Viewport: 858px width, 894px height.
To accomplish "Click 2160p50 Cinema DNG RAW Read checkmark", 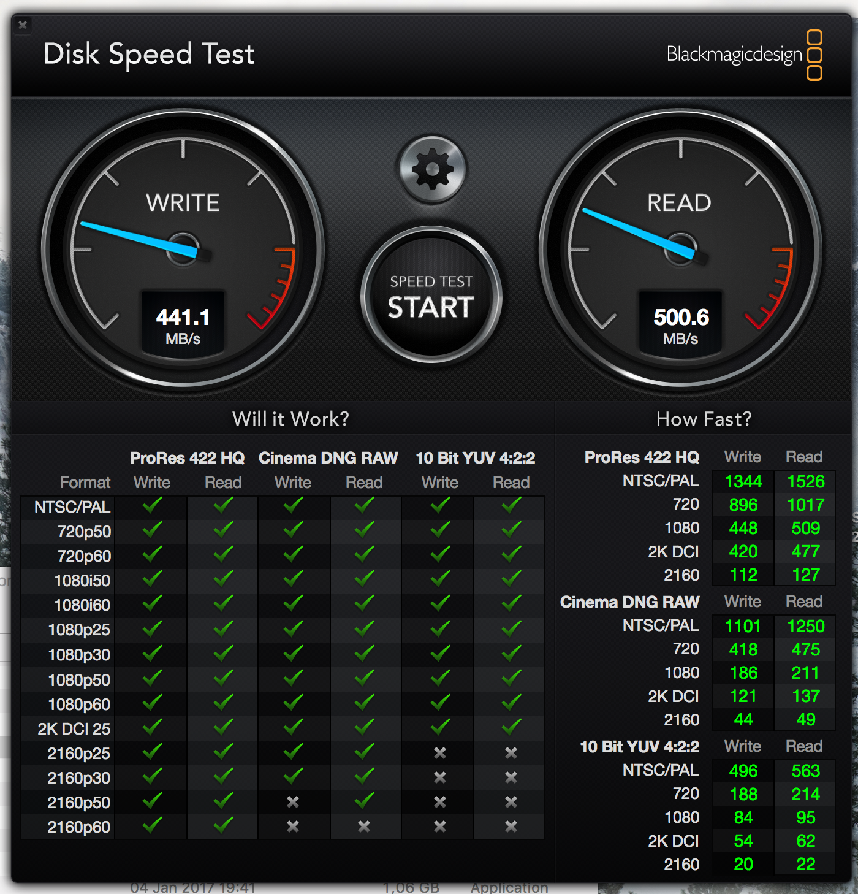I will (364, 801).
